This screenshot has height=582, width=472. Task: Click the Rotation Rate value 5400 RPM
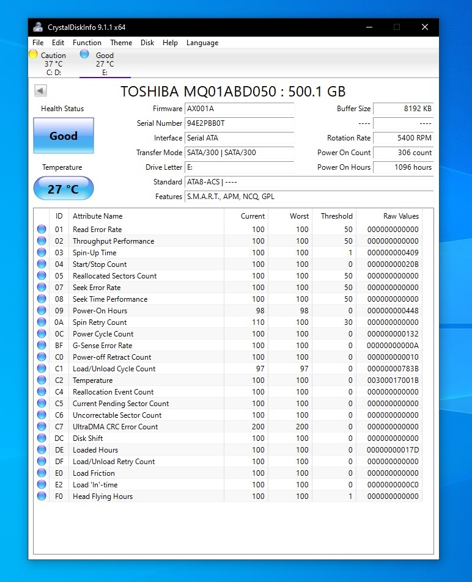pyautogui.click(x=404, y=138)
